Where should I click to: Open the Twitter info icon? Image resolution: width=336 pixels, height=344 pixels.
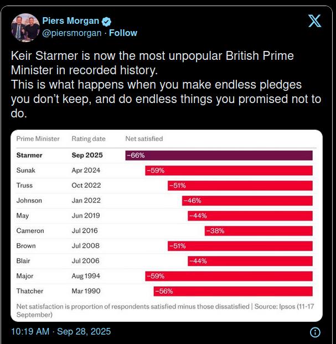[314, 332]
